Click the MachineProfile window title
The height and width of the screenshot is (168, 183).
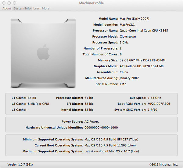(91, 3)
